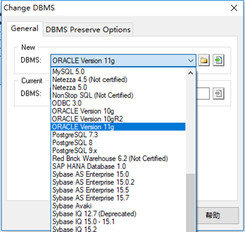Screen dimensions: 245x232
Task: Click the embed file icon in New section
Action: tap(219, 60)
